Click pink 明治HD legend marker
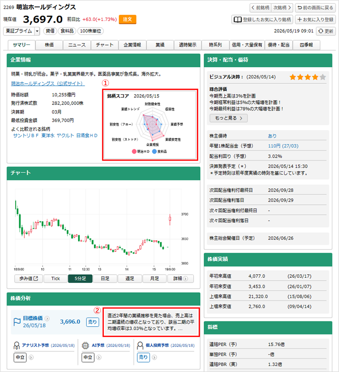 134,152
